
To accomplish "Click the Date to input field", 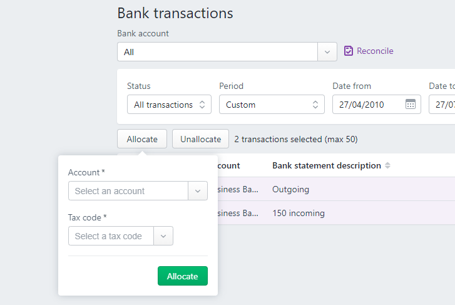I will click(x=443, y=105).
